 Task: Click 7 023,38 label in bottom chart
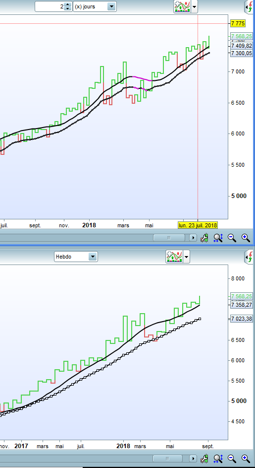(x=241, y=319)
